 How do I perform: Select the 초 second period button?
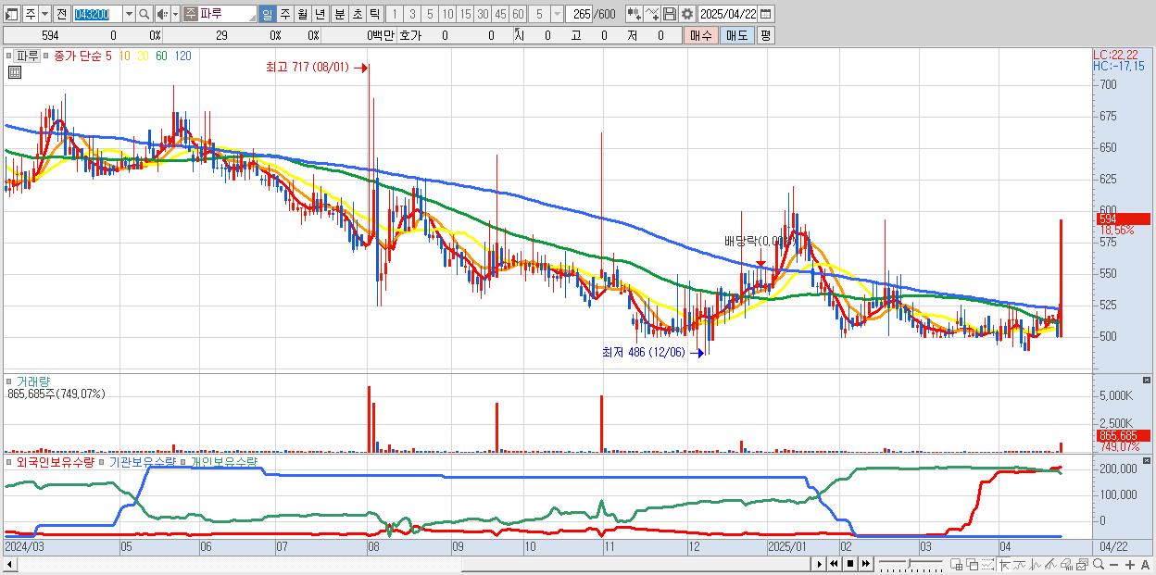click(x=357, y=14)
